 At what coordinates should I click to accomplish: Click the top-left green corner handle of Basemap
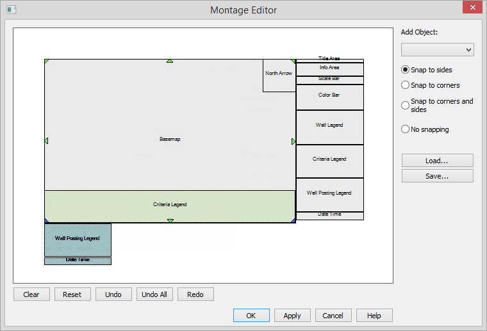[x=46, y=61]
